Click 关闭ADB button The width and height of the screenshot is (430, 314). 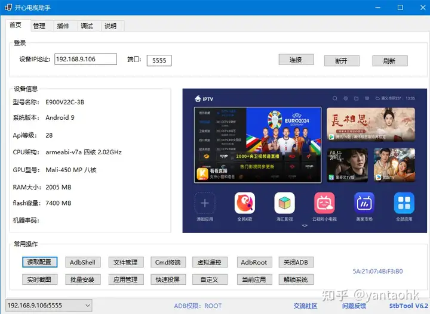[x=296, y=262]
